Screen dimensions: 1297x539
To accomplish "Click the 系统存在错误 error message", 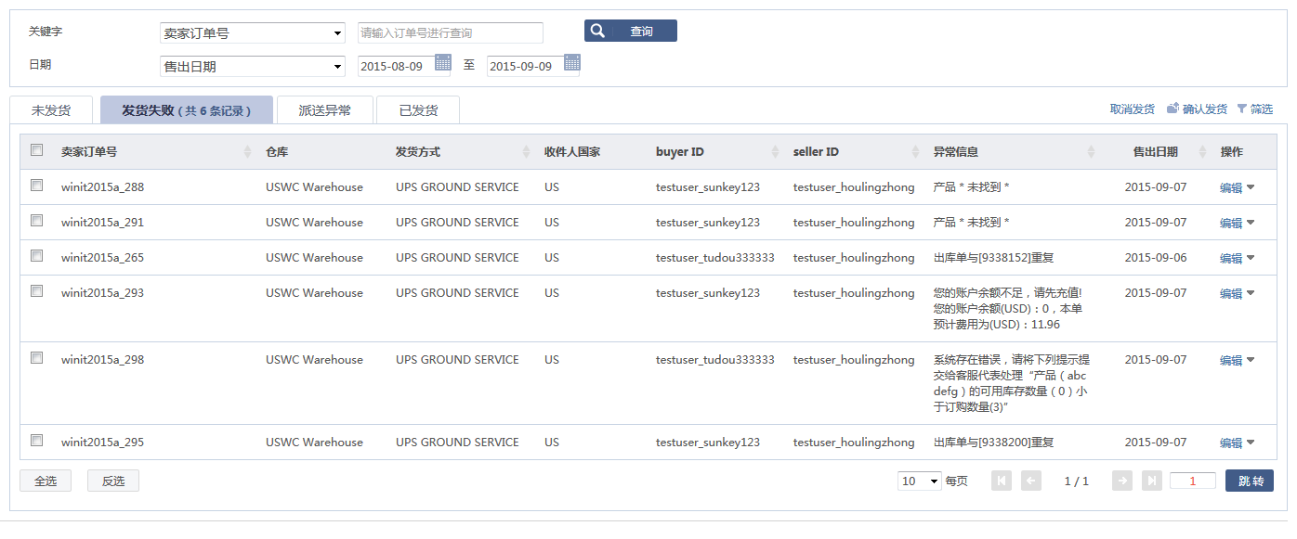I will pyautogui.click(x=1012, y=383).
